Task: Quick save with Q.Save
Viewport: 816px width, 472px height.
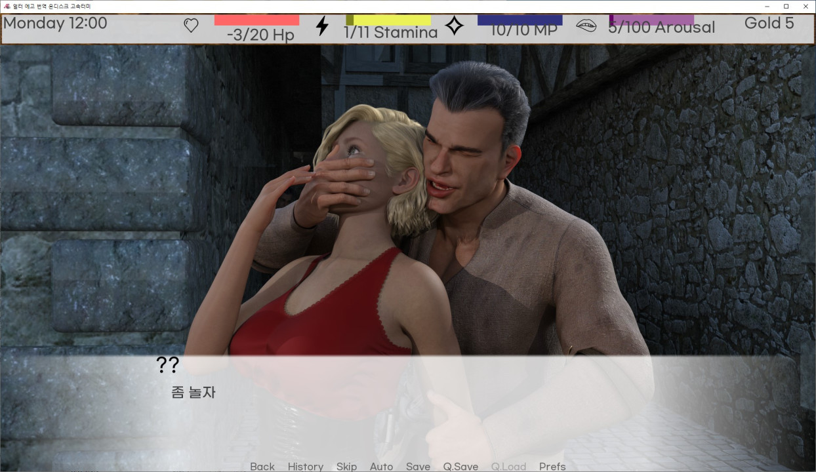Action: (460, 466)
